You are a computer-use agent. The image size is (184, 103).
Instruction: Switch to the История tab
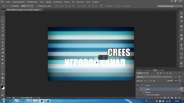tap(162, 70)
